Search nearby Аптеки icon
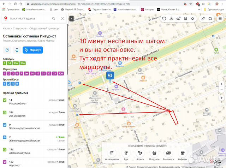Screen dimensions: 226x168 (x=140, y=153)
